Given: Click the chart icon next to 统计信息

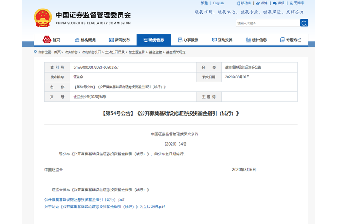Looking at the screenshot, I should (x=249, y=40).
